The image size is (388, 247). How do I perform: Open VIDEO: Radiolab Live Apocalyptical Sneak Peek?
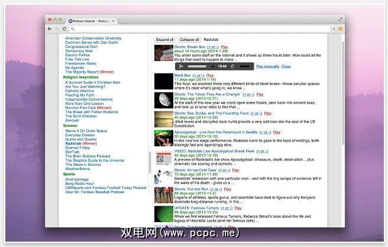214,151
